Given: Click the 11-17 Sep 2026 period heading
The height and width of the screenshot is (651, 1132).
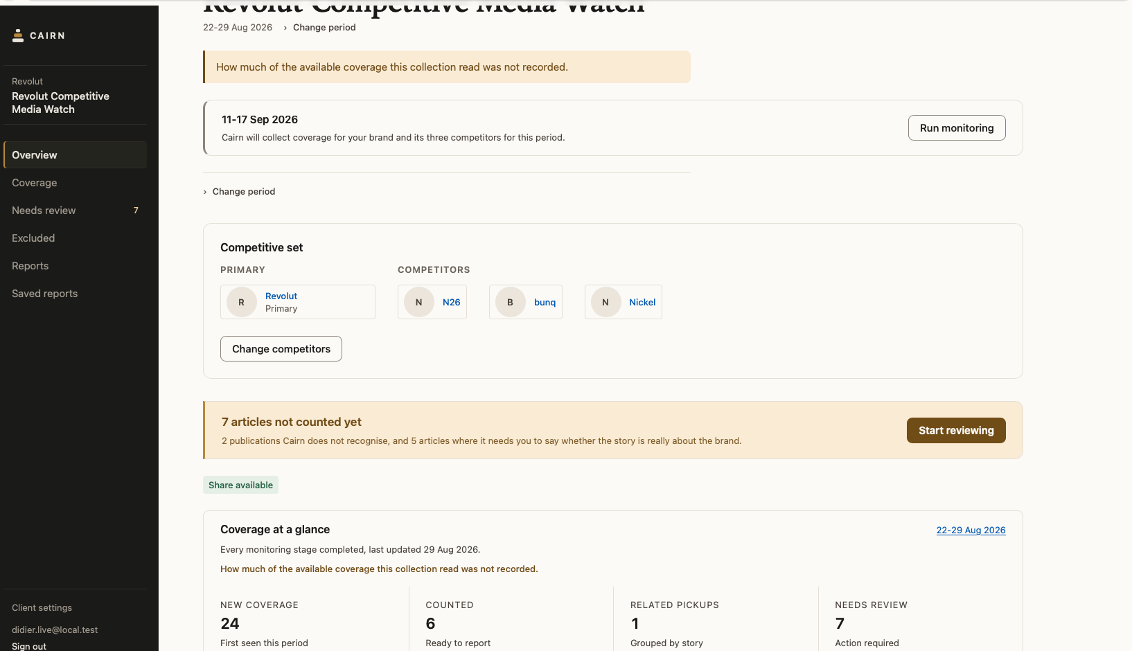Looking at the screenshot, I should (x=260, y=120).
